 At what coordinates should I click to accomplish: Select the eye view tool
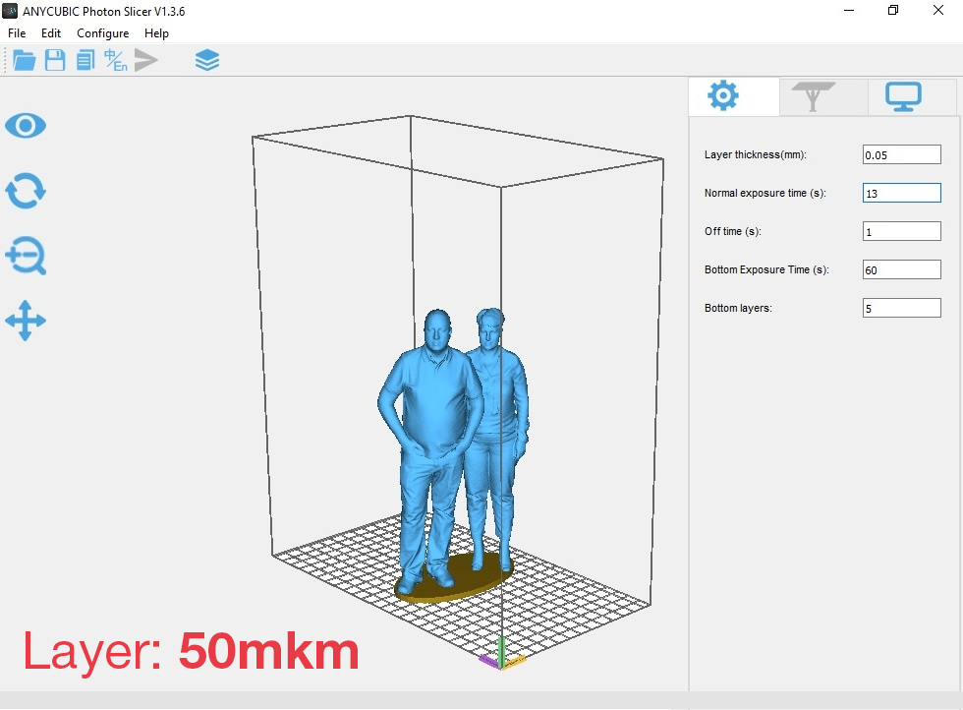click(x=26, y=126)
